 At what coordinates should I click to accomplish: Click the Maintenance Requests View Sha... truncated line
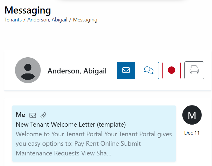(64, 153)
